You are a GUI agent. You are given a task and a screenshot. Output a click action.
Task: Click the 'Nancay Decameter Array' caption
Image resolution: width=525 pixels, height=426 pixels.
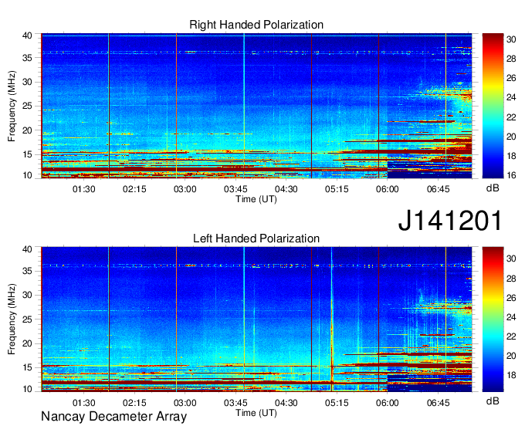pyautogui.click(x=113, y=417)
